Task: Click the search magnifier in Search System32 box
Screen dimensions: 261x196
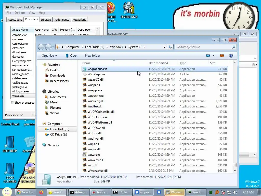Action: (233, 47)
